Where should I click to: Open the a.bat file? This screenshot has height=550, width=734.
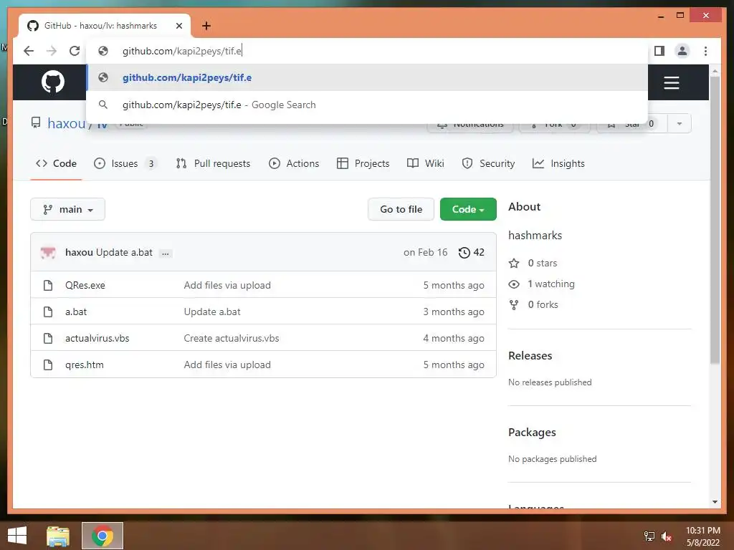[76, 312]
